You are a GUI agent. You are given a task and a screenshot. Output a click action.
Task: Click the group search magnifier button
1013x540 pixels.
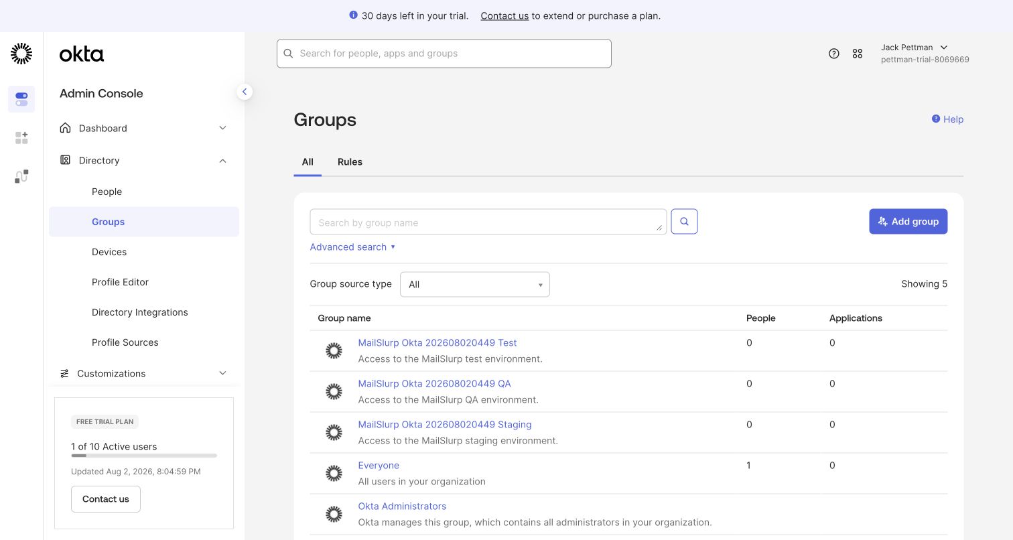tap(684, 221)
